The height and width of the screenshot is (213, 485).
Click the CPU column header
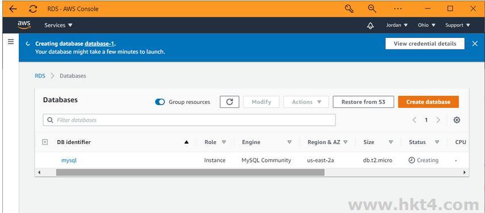coord(460,142)
